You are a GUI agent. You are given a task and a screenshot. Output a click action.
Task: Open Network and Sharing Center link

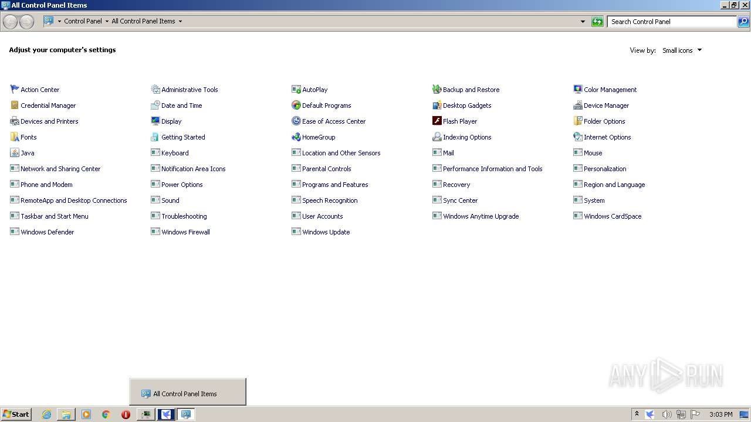pyautogui.click(x=60, y=169)
